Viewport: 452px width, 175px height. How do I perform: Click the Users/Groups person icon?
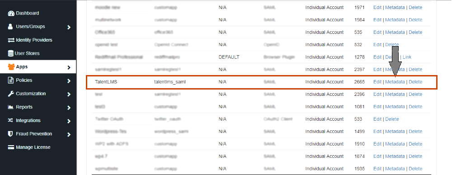10,27
